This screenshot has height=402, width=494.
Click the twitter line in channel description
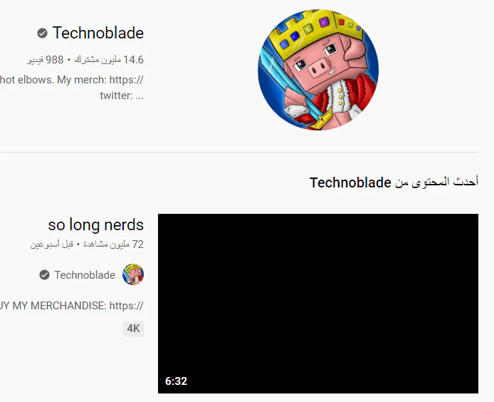pos(122,96)
